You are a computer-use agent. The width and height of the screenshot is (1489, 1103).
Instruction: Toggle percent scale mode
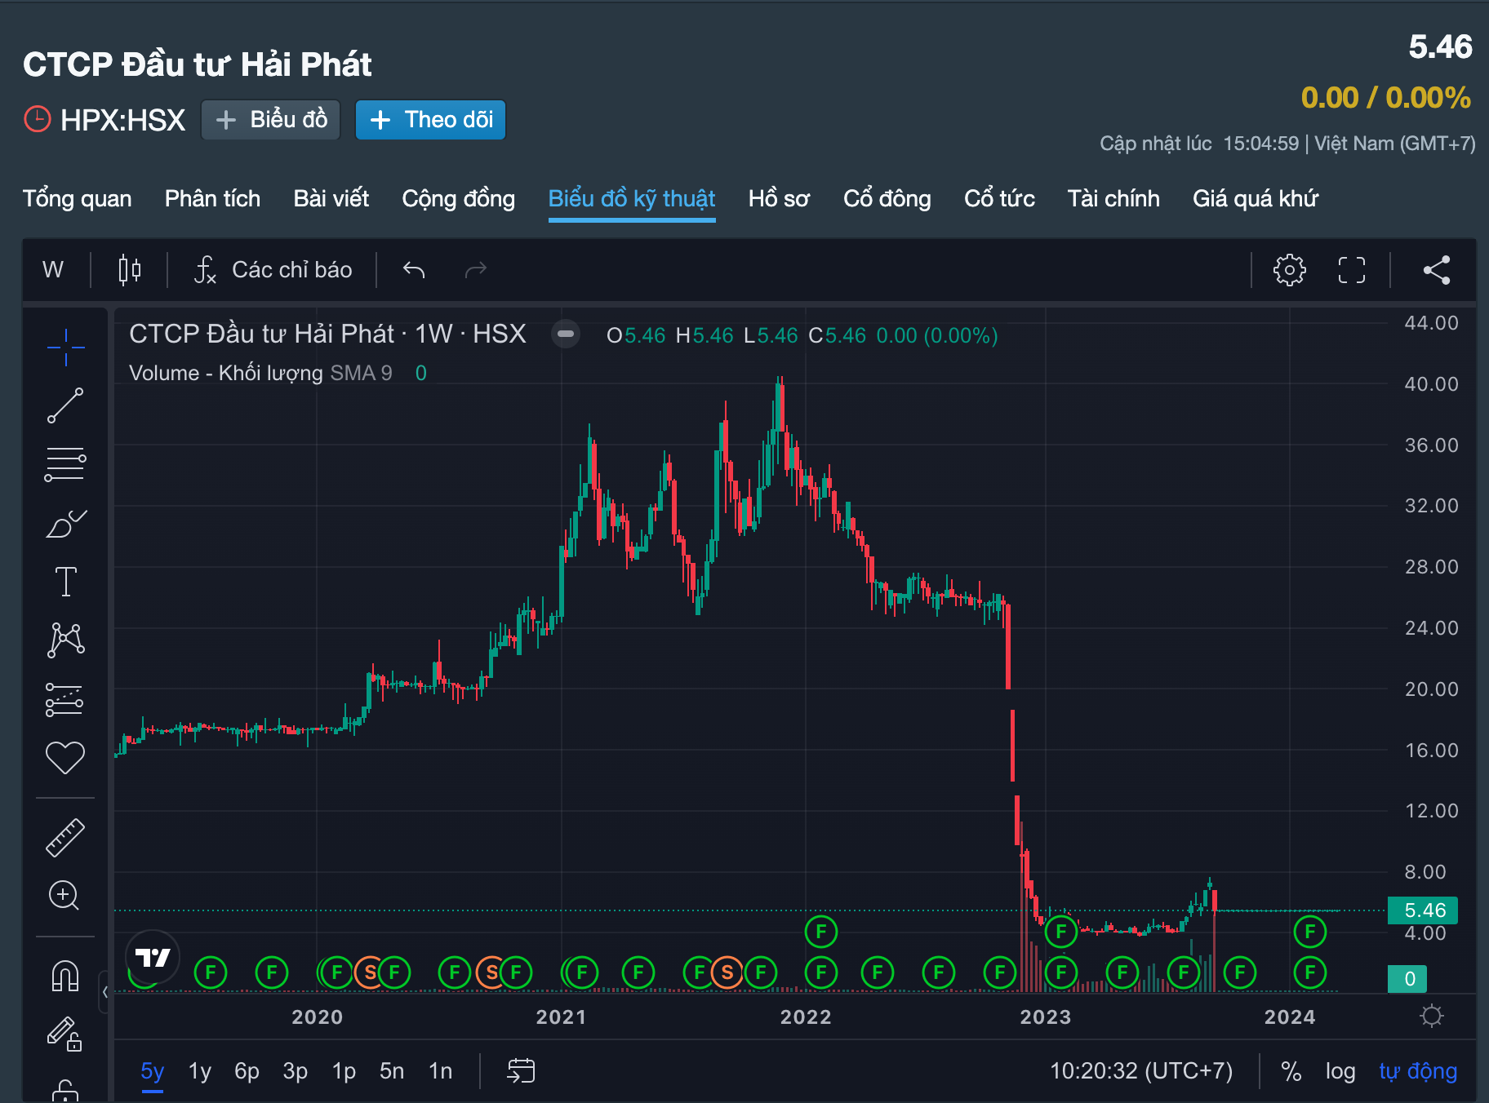[1291, 1071]
